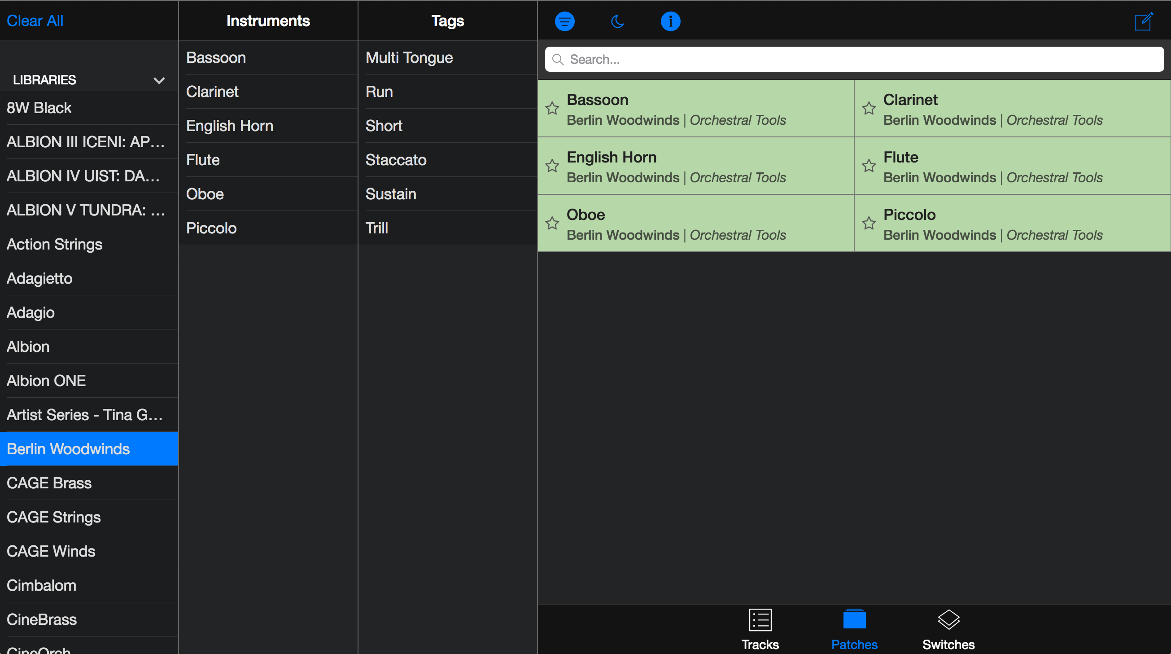Filter by the Staccato tag

pyautogui.click(x=395, y=160)
